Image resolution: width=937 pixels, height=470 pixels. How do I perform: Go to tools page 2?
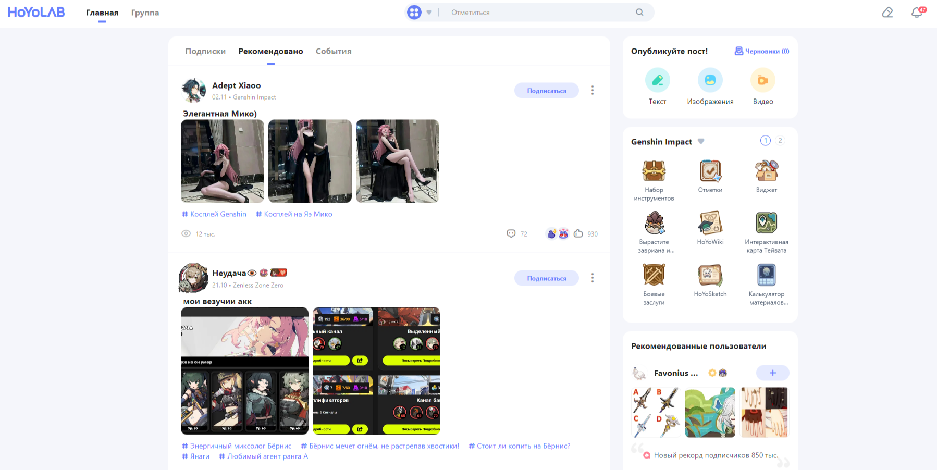(780, 141)
